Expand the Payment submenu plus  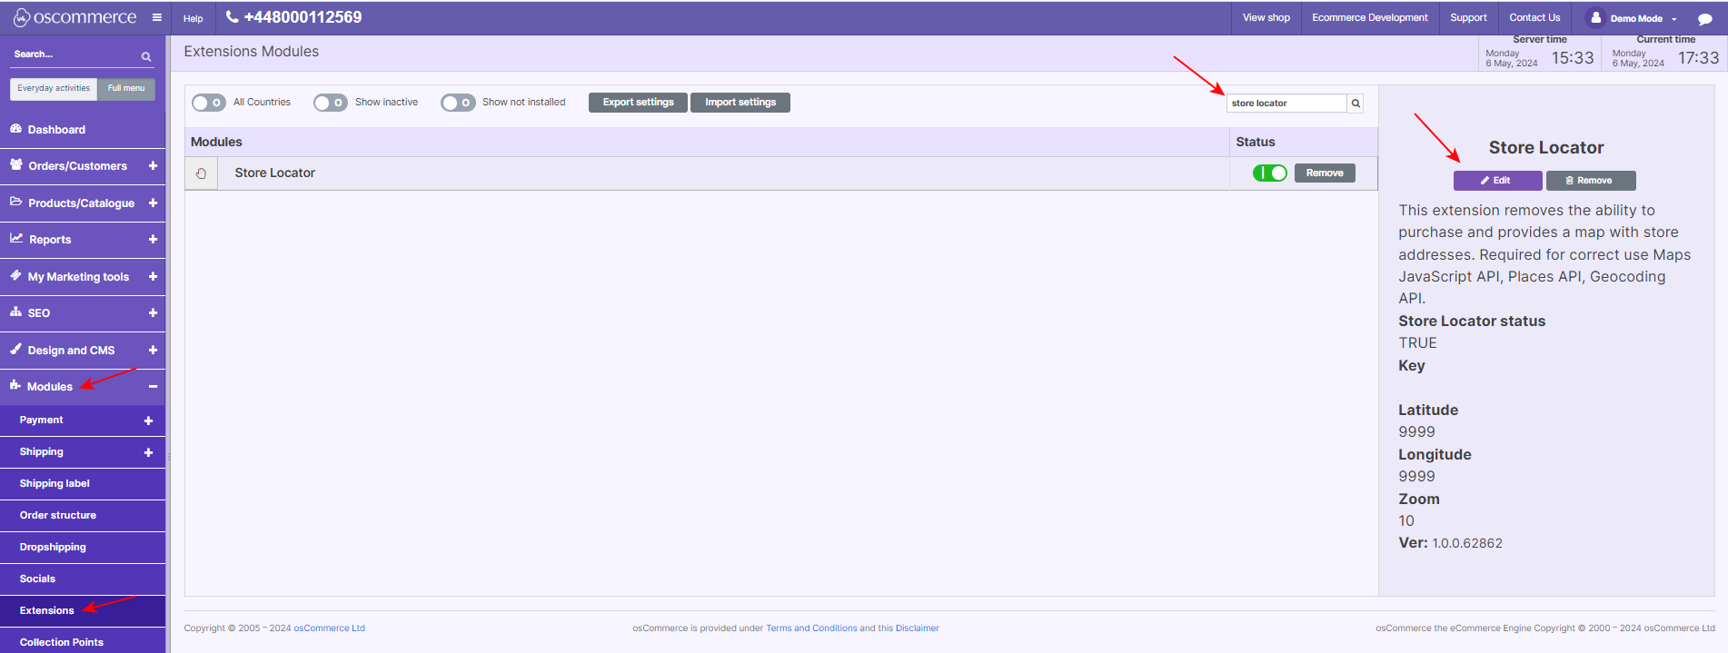(x=148, y=420)
